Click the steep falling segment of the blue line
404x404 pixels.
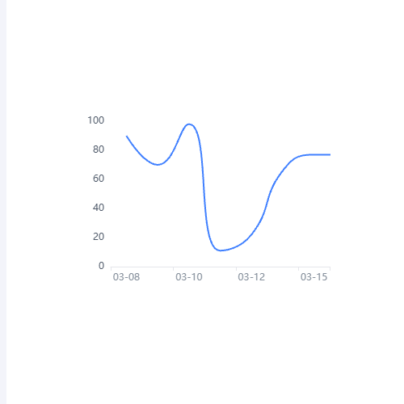pyautogui.click(x=204, y=188)
